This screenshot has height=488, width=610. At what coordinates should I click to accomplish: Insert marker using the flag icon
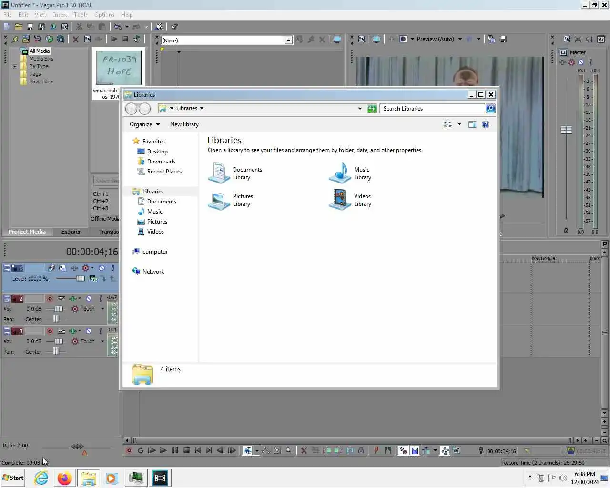[x=376, y=450]
